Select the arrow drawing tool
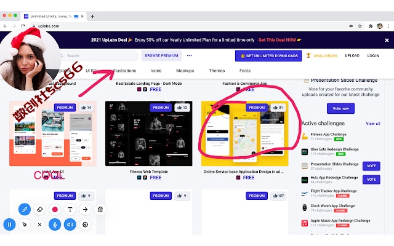This screenshot has height=246, width=394. (x=85, y=209)
